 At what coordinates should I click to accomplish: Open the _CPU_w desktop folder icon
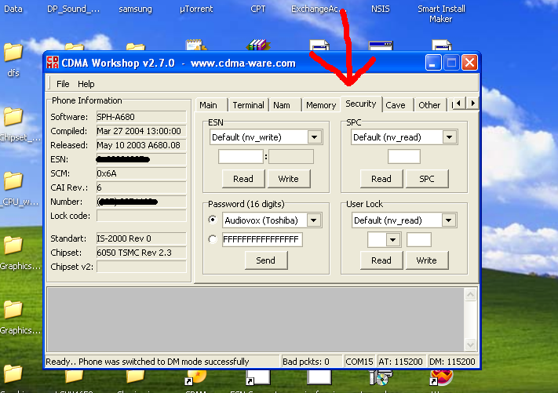coord(13,181)
